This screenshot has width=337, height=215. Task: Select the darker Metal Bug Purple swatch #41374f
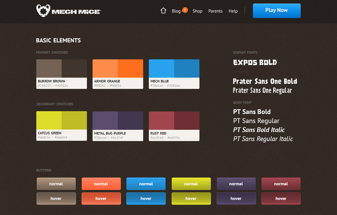[131, 121]
